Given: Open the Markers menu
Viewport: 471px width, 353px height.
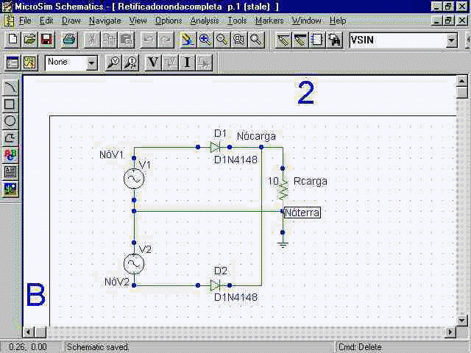Looking at the screenshot, I should [x=269, y=21].
